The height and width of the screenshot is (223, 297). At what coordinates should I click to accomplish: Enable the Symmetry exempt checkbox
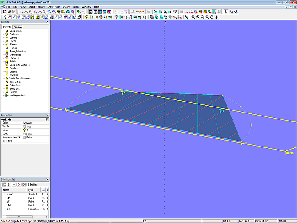click(x=24, y=137)
